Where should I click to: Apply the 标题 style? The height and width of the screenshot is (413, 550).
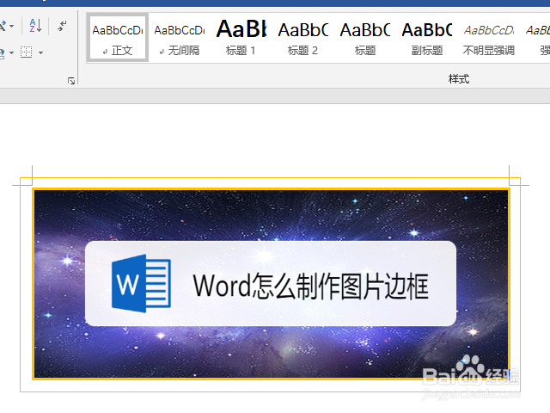[x=364, y=38]
